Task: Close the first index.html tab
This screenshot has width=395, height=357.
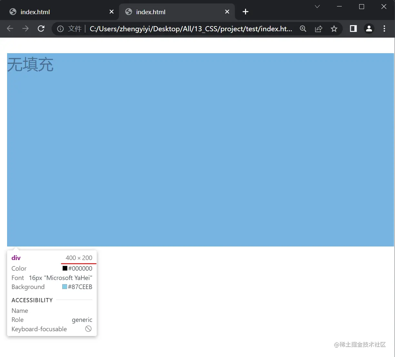Action: [x=112, y=12]
